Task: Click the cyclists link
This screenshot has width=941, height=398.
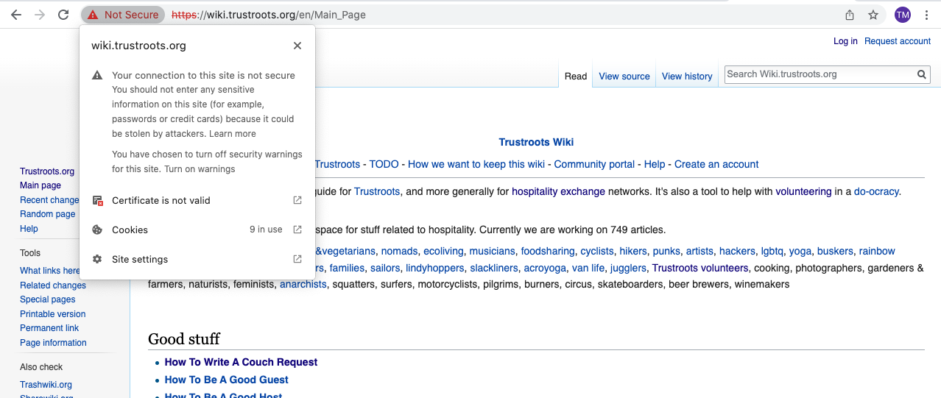Action: [597, 251]
